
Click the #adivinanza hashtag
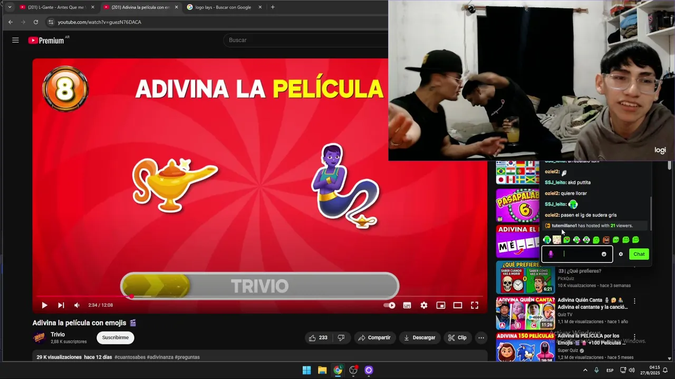click(160, 357)
